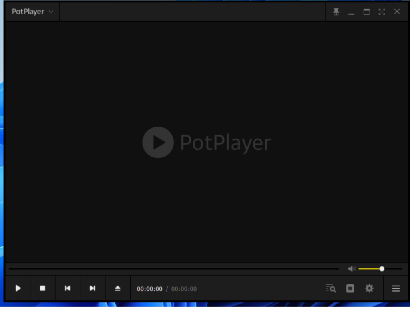This screenshot has height=312, width=410.
Task: Click the video seek bar
Action: [172, 269]
